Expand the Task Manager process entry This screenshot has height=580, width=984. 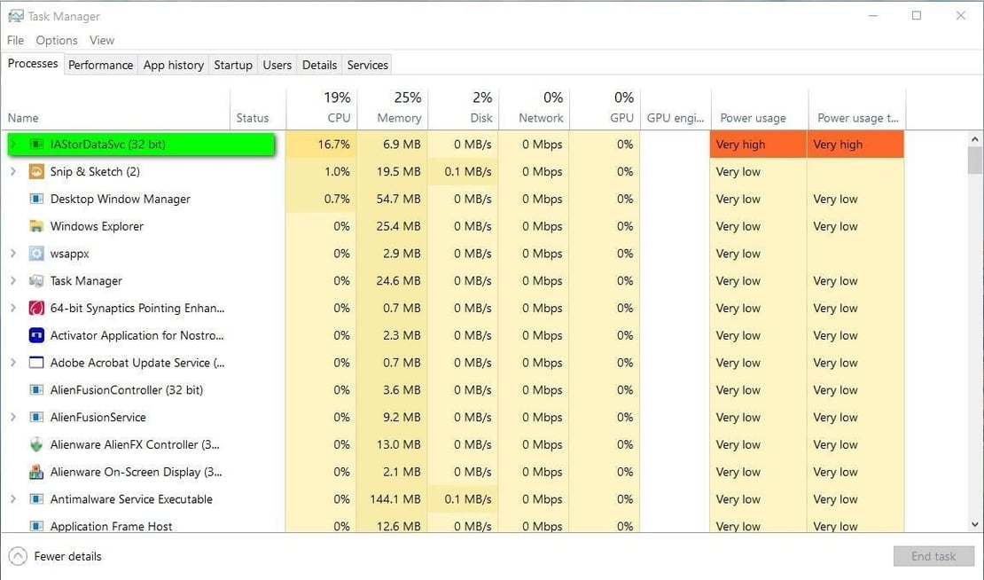coord(12,280)
